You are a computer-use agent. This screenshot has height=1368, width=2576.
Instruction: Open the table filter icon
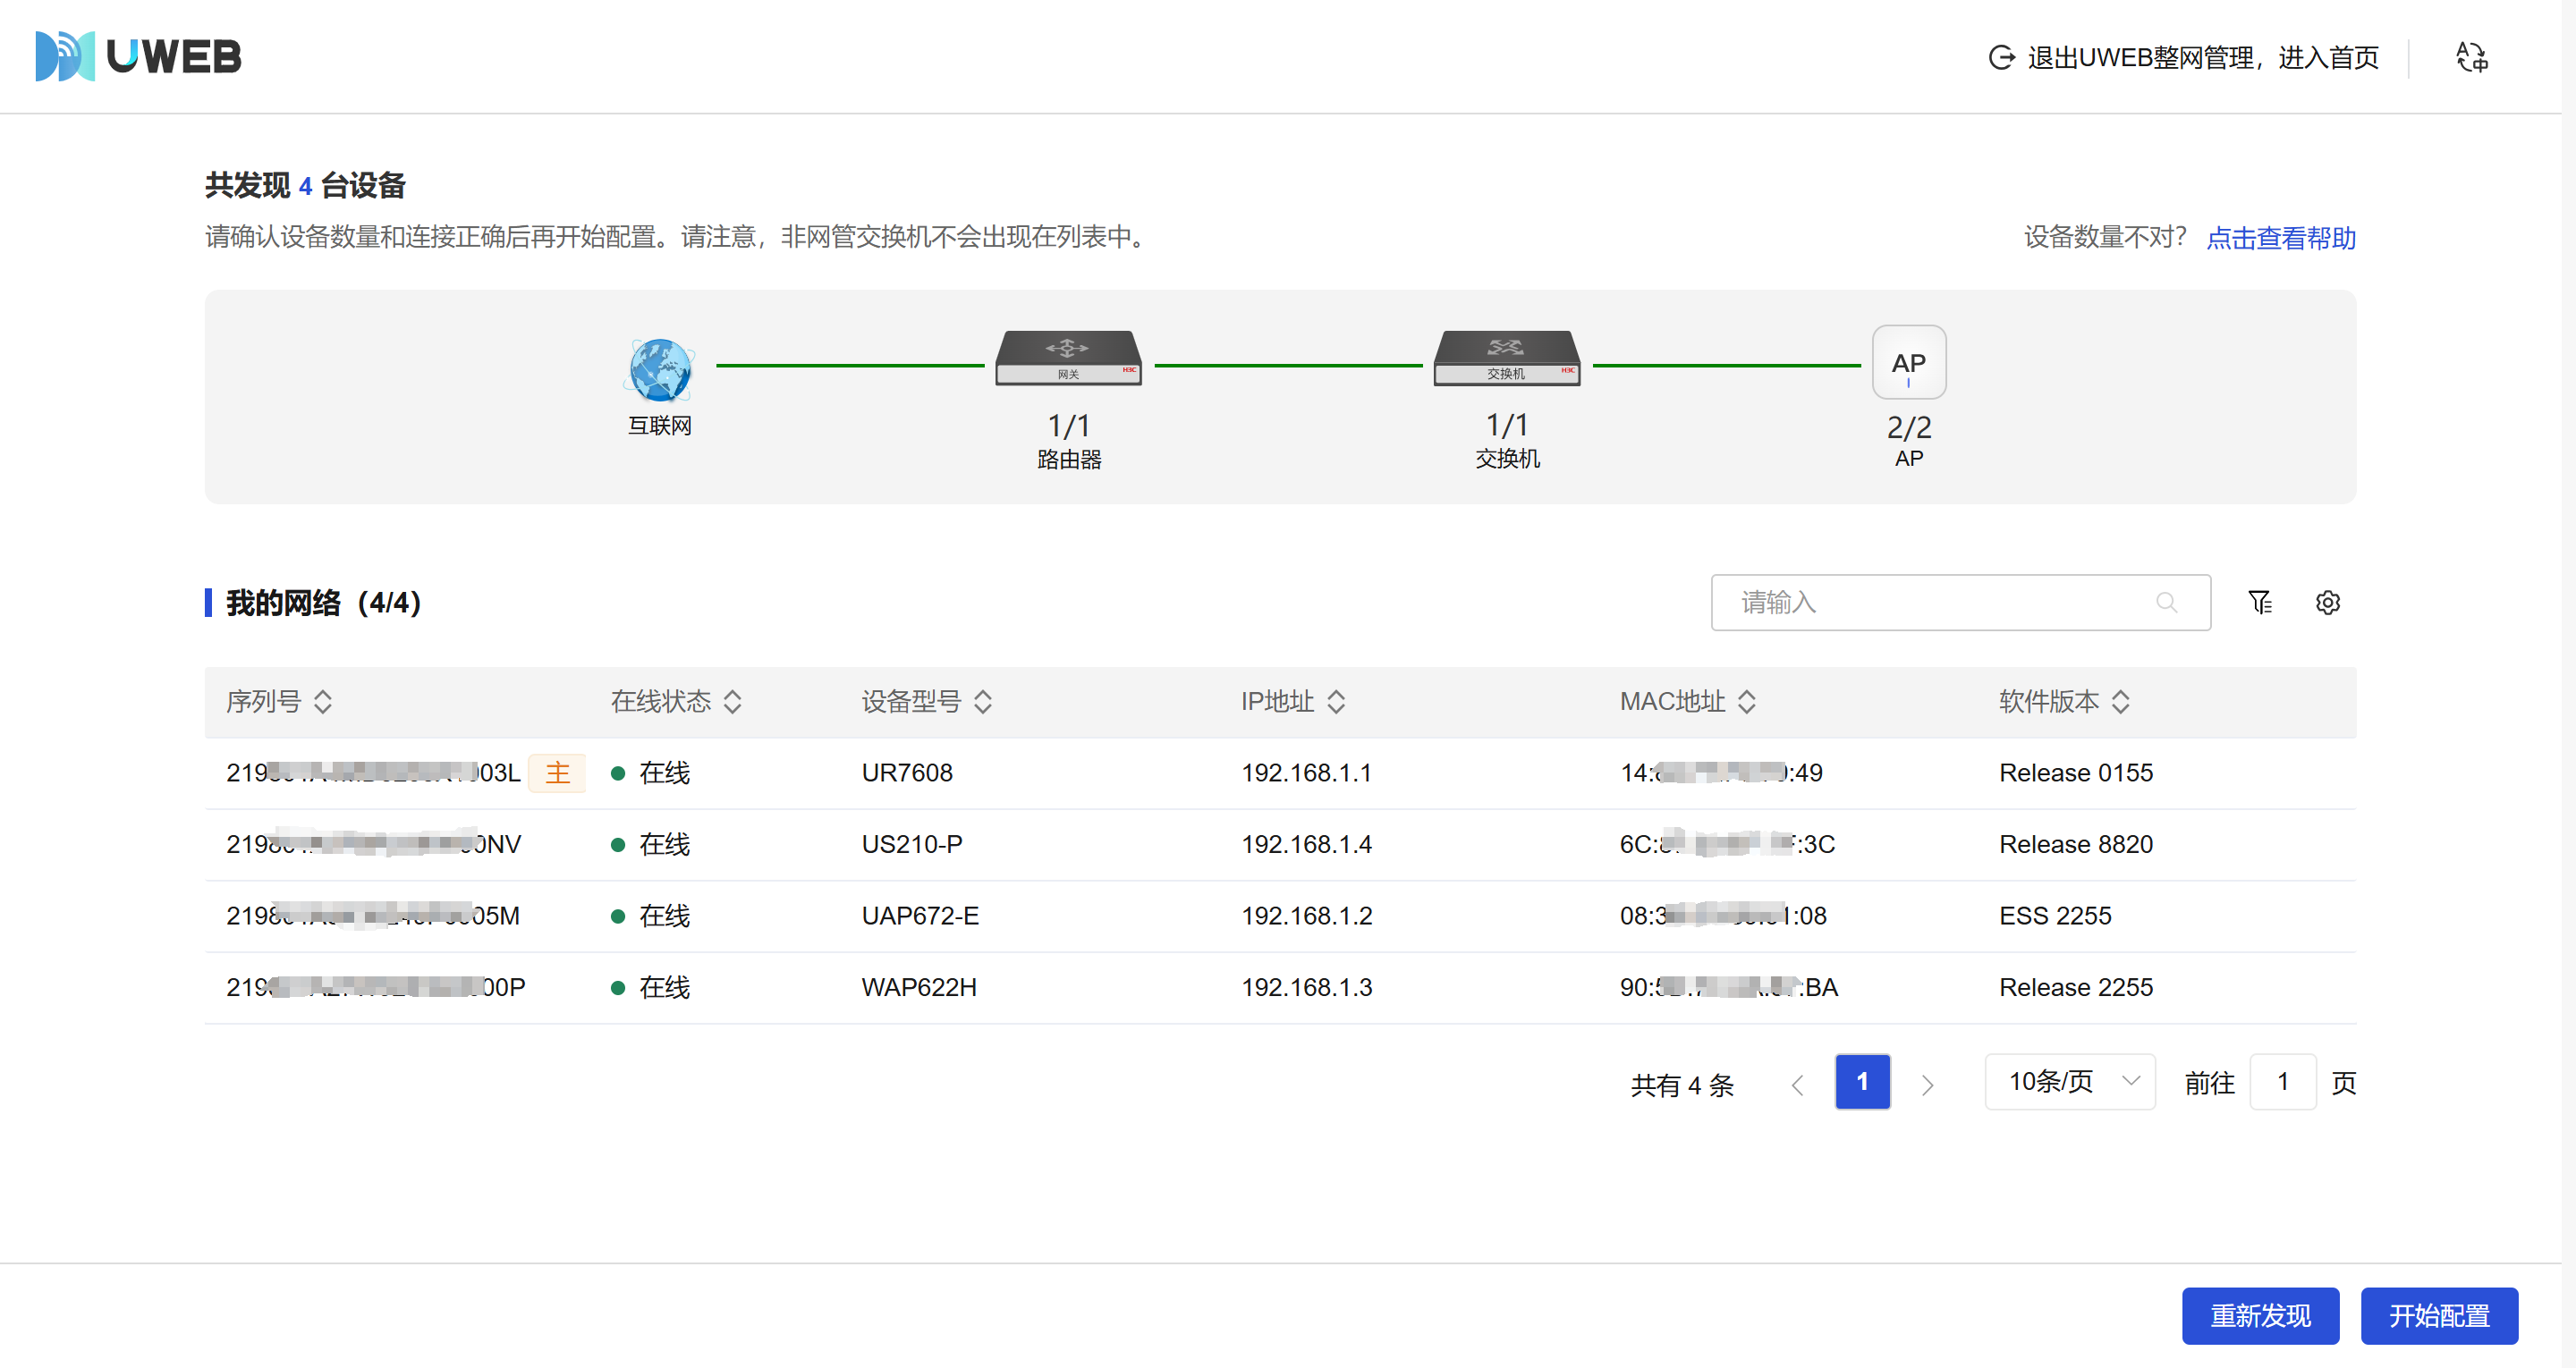2259,602
